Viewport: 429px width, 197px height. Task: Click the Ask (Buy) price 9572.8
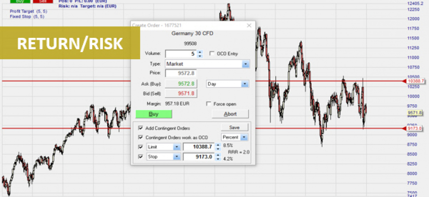(x=181, y=84)
